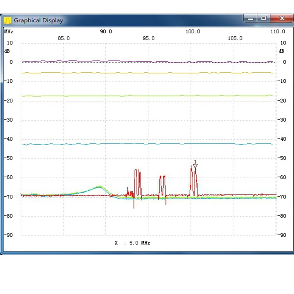Click the left -20 dB axis label
The width and height of the screenshot is (294, 294).
pos(8,101)
